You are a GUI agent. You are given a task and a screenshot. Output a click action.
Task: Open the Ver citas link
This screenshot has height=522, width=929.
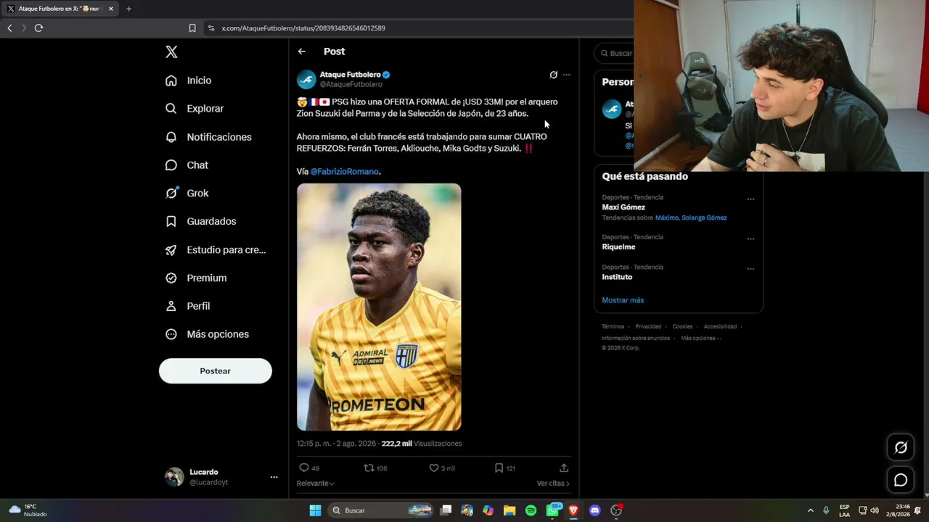[553, 484]
